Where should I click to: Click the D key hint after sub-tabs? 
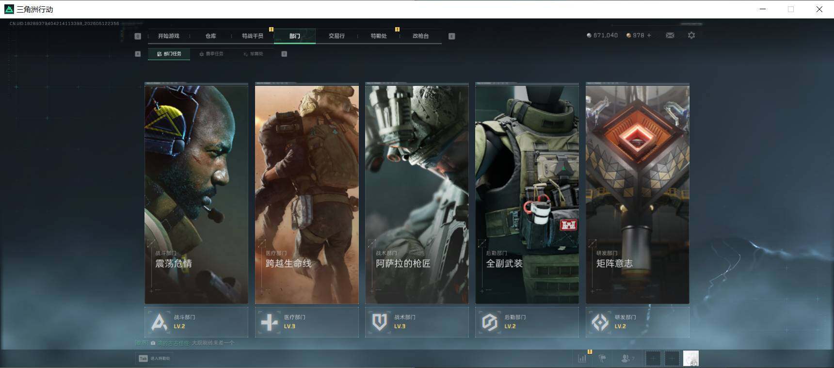pyautogui.click(x=284, y=54)
